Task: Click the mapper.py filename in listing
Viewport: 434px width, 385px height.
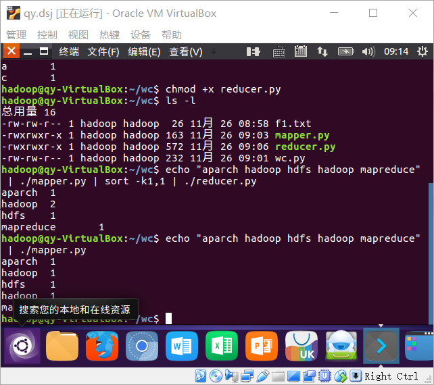Action: click(x=302, y=135)
